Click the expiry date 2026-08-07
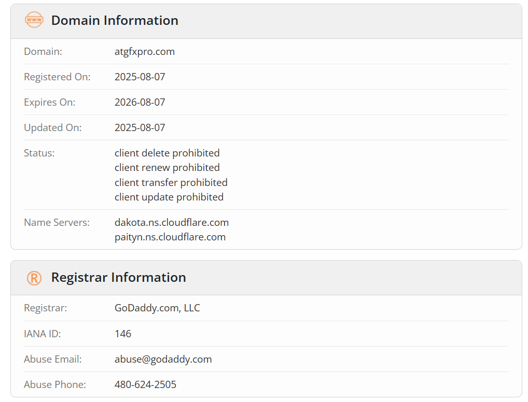 point(140,102)
